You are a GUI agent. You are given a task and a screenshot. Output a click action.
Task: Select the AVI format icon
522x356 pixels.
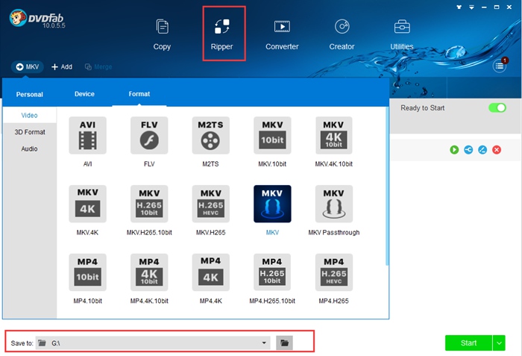coord(87,136)
